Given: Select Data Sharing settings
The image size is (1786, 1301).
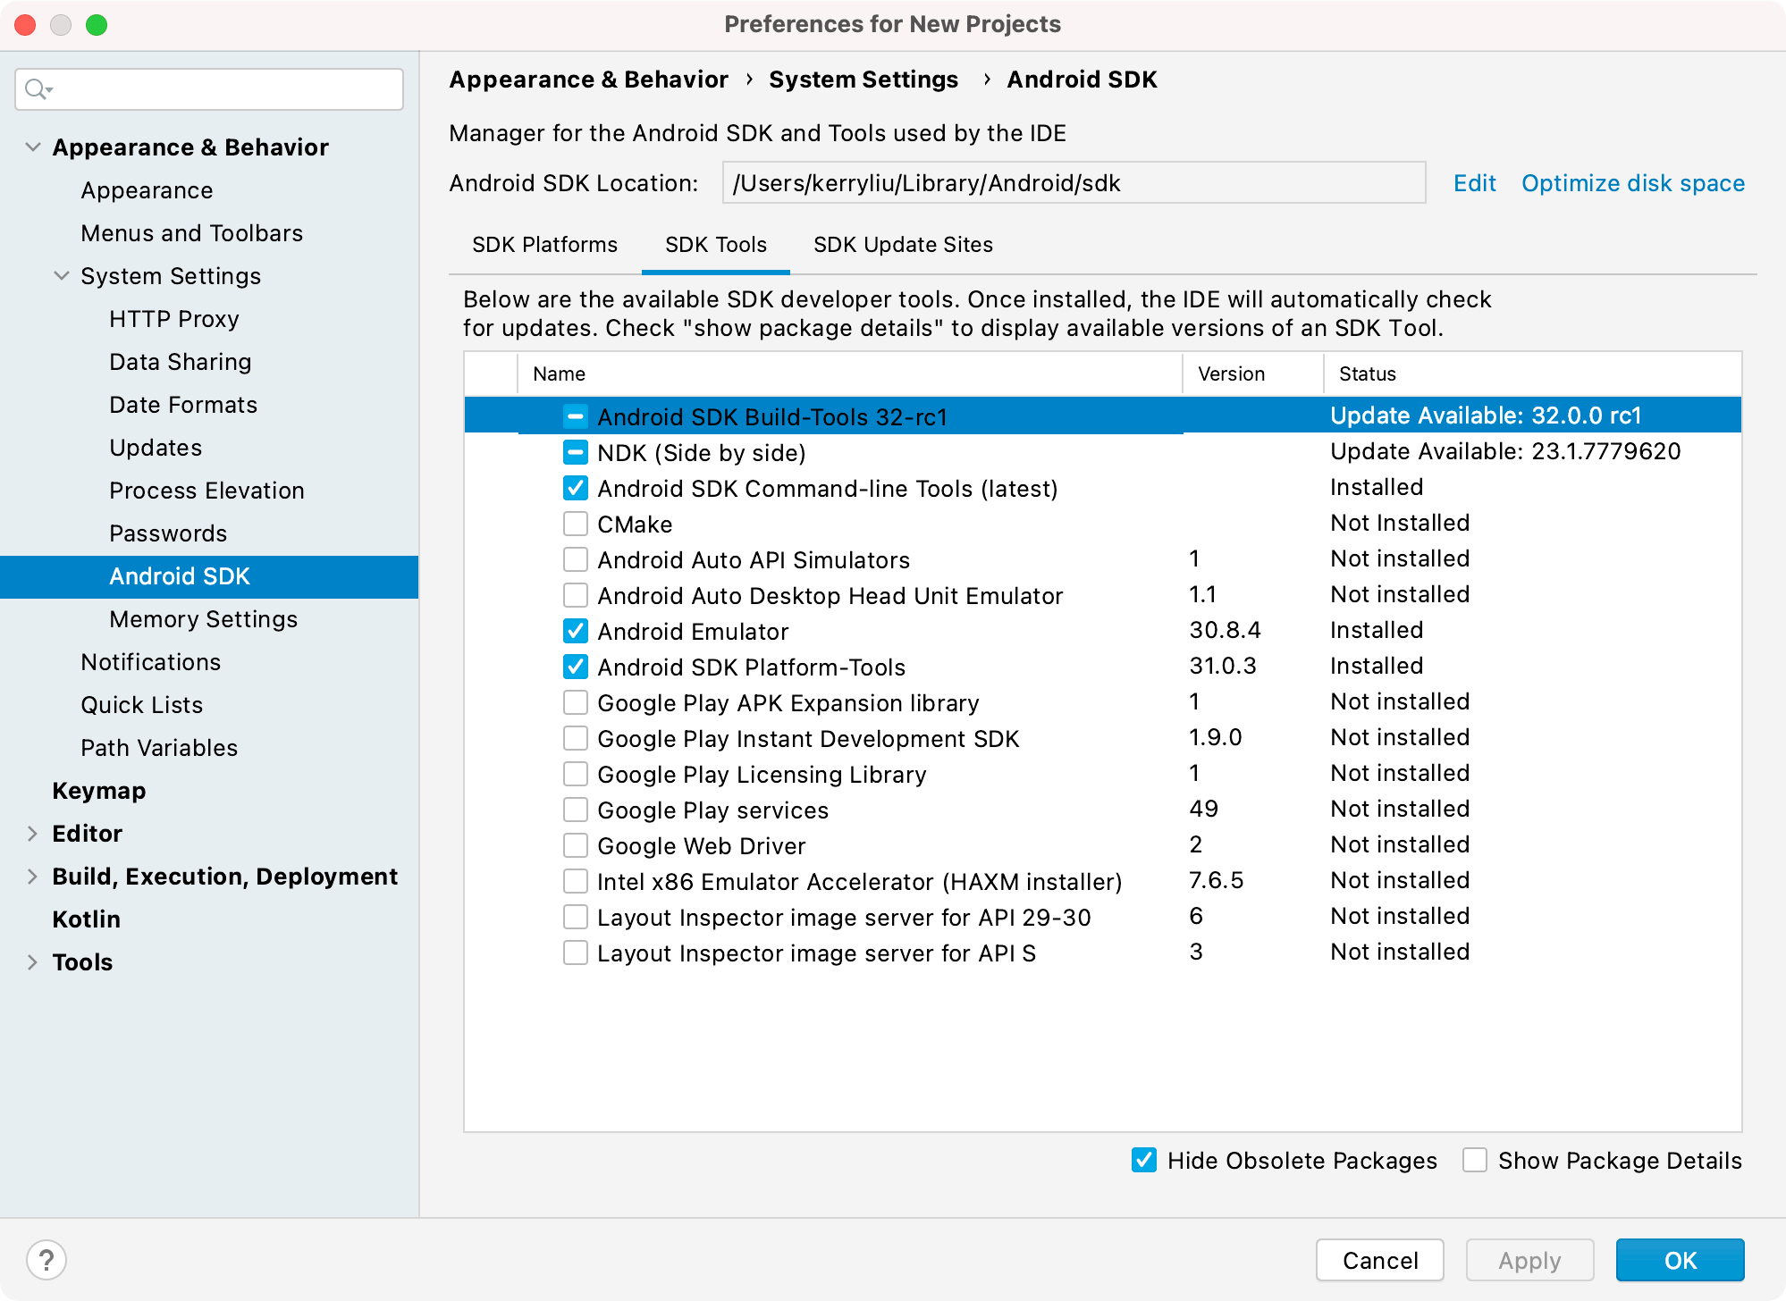Looking at the screenshot, I should coord(181,362).
